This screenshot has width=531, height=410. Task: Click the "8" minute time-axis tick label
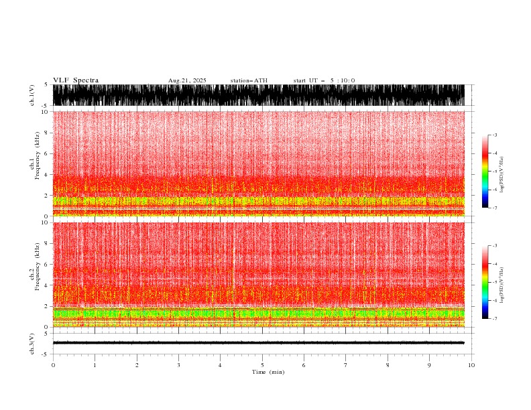coord(388,365)
